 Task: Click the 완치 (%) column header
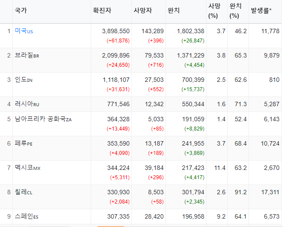(x=235, y=11)
